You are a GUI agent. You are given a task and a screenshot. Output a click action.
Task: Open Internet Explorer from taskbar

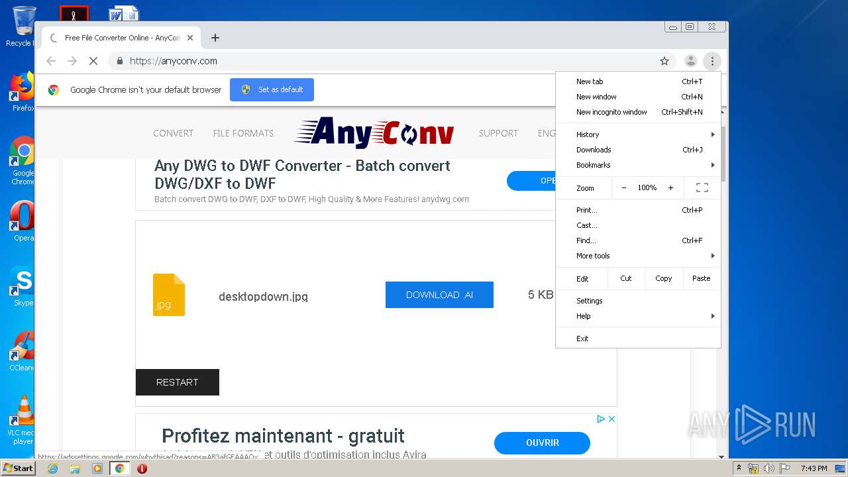(x=52, y=468)
